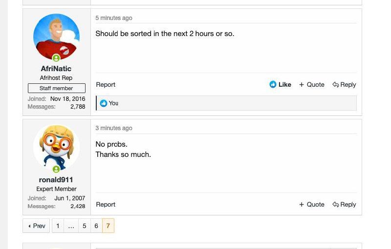This screenshot has width=391, height=249.
Task: Quote ronald911's post
Action: 312,205
